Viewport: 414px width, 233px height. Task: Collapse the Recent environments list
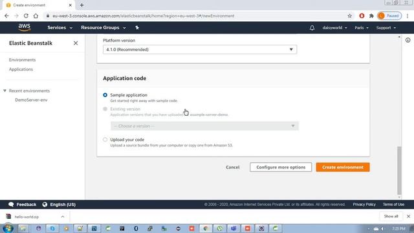5,91
